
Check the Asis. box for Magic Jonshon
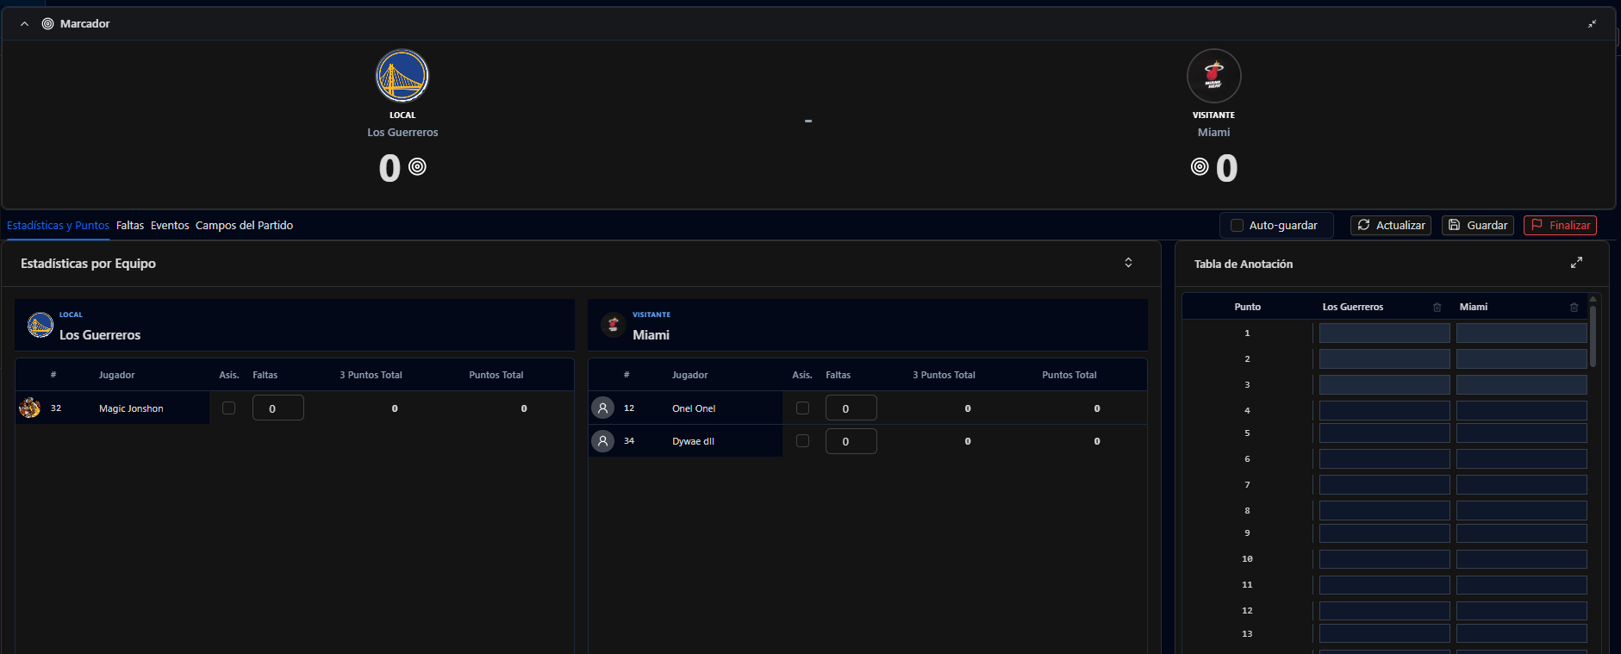(x=228, y=408)
